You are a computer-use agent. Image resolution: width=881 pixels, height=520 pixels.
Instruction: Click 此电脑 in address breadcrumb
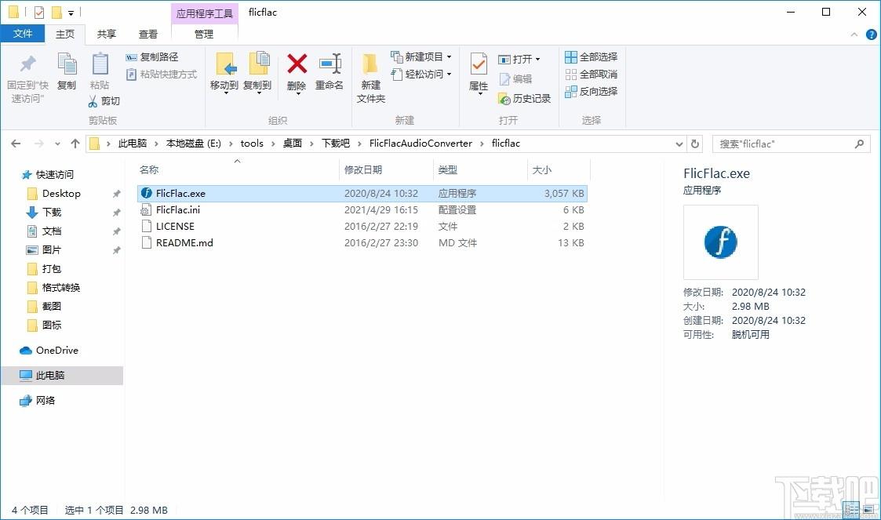133,144
